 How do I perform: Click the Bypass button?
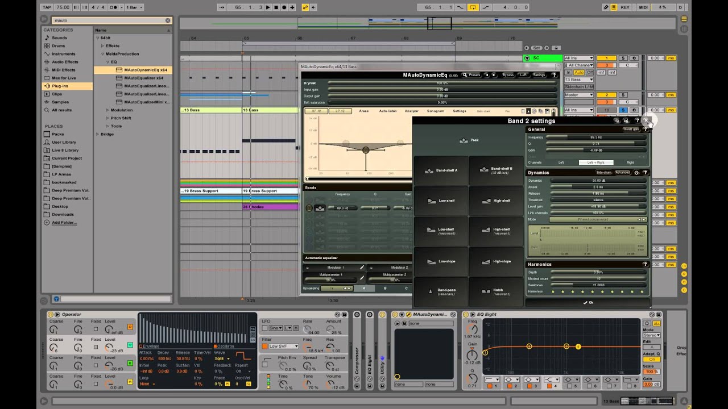click(508, 75)
